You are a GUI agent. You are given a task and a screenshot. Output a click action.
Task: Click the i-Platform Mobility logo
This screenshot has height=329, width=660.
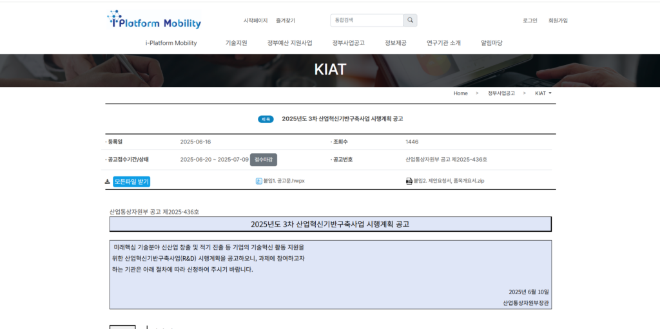coord(155,21)
